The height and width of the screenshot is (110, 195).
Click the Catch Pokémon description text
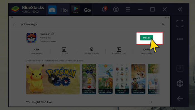(x=55, y=61)
